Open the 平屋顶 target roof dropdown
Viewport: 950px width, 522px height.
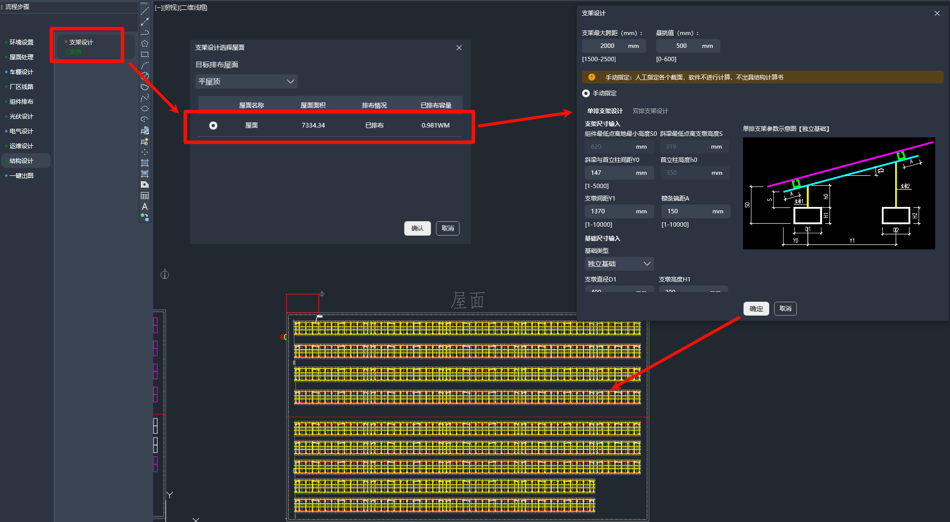[x=246, y=81]
